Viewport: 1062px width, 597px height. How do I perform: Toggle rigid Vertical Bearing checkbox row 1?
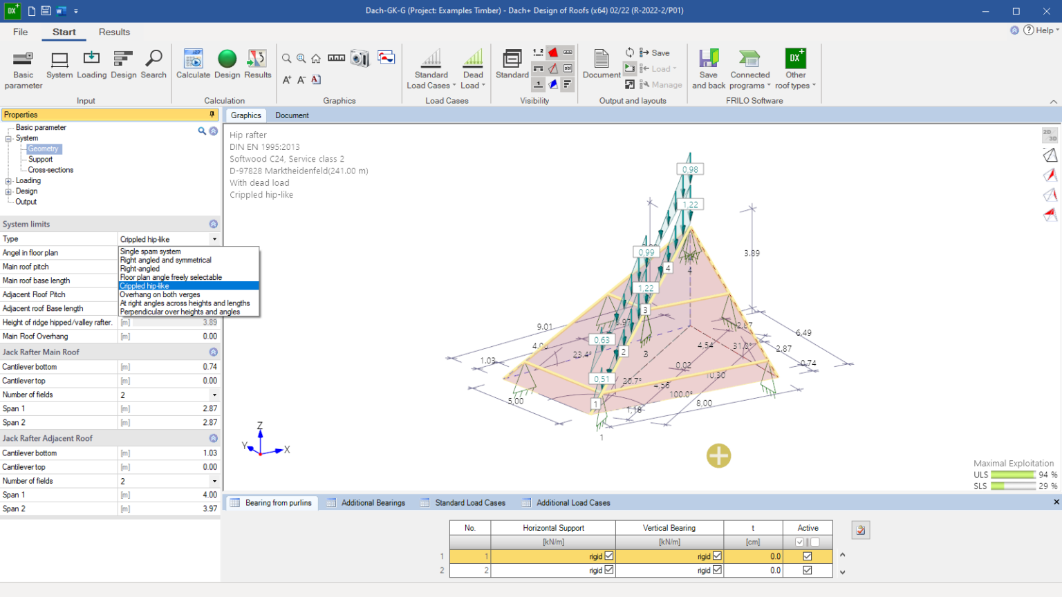[717, 556]
